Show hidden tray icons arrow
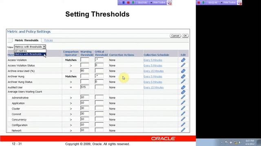 (222, 142)
